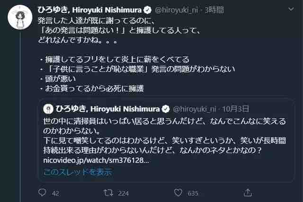This screenshot has height=202, width=303.
Task: Open the share tweet icon
Action: [x=247, y=192]
